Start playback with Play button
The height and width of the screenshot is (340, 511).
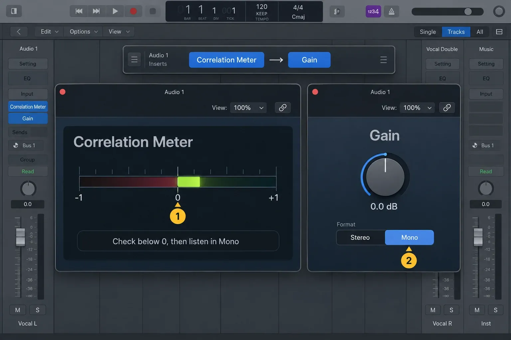click(x=115, y=11)
